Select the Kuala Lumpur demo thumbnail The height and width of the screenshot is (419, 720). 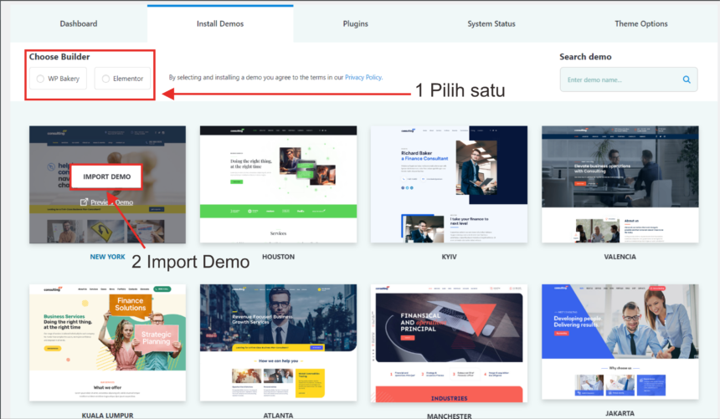coord(107,343)
